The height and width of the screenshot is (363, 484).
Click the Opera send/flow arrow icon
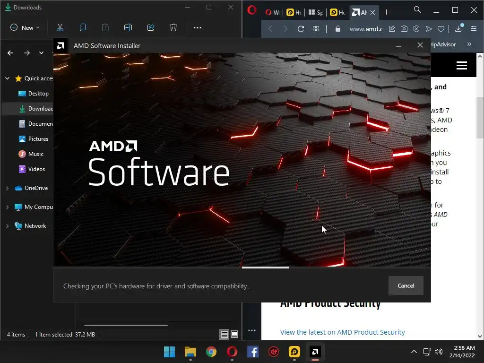[429, 29]
